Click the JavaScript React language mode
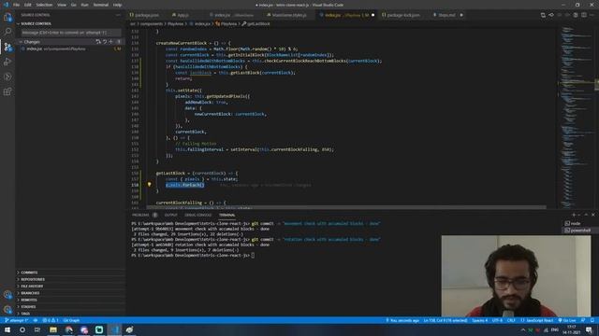Image resolution: width=599 pixels, height=336 pixels. (536, 320)
